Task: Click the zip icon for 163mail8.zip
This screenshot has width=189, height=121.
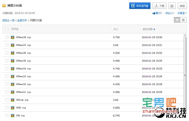Action: [13, 37]
